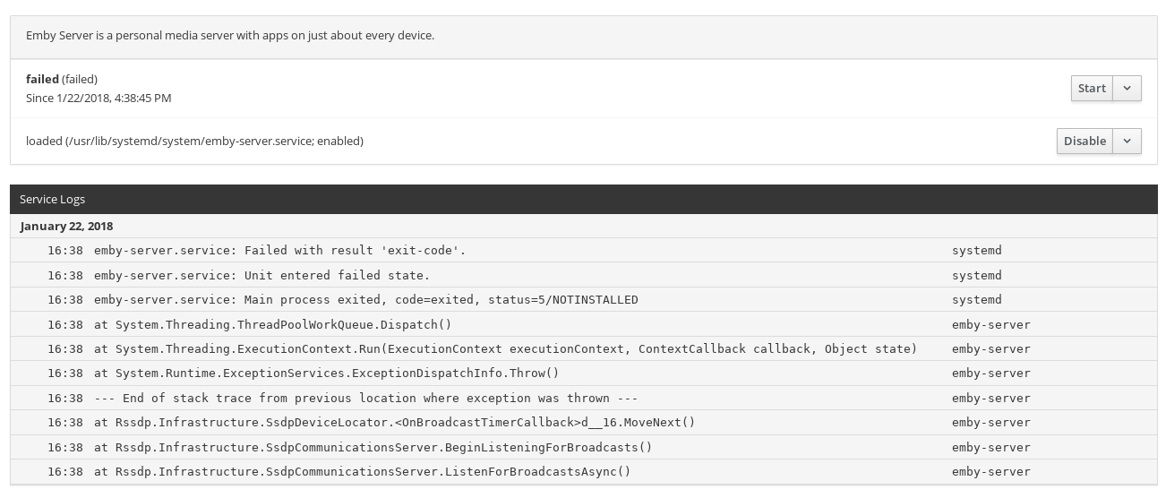Click the failed status text
The image size is (1166, 498).
[x=42, y=79]
